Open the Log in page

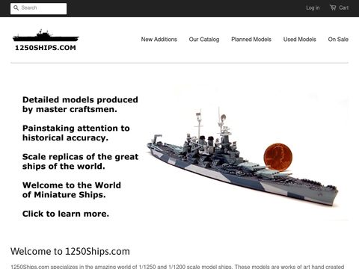tap(313, 8)
